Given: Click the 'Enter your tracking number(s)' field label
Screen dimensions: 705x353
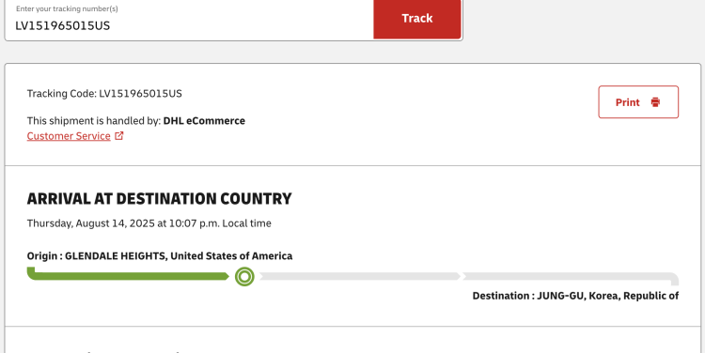Looking at the screenshot, I should [67, 8].
